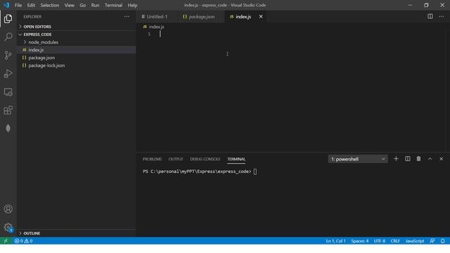
Task: Open errors and warnings count in status bar
Action: coord(23,241)
